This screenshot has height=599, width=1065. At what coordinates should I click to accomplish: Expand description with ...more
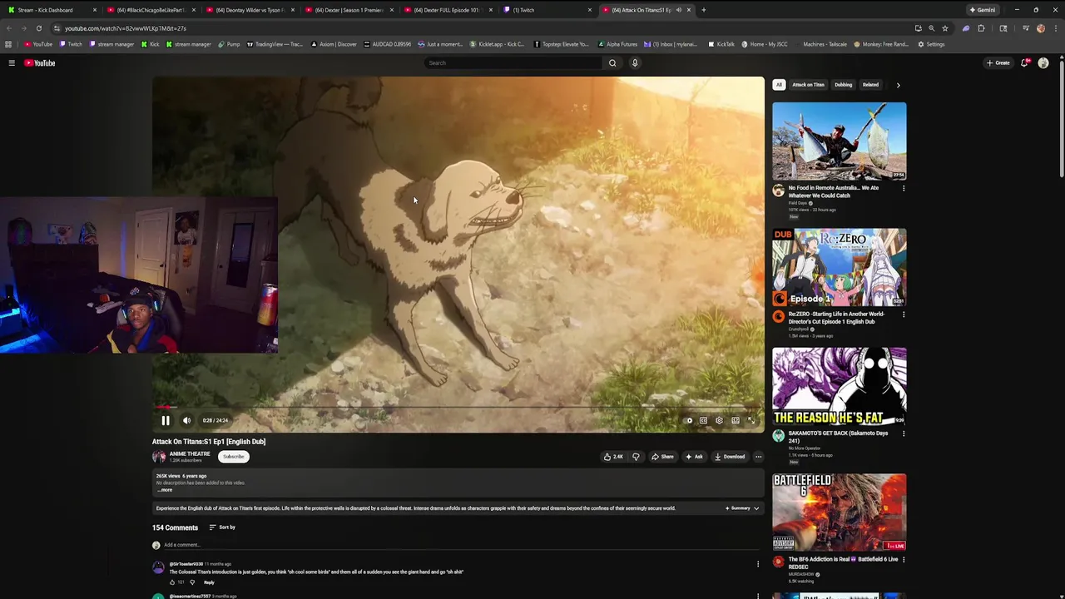click(166, 490)
